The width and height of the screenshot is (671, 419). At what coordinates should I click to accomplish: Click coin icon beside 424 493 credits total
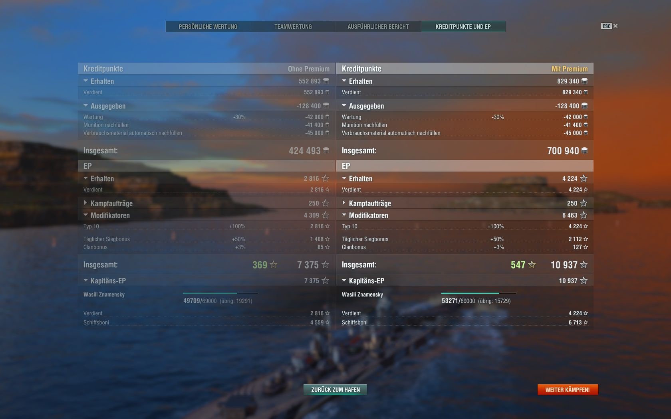tap(326, 150)
